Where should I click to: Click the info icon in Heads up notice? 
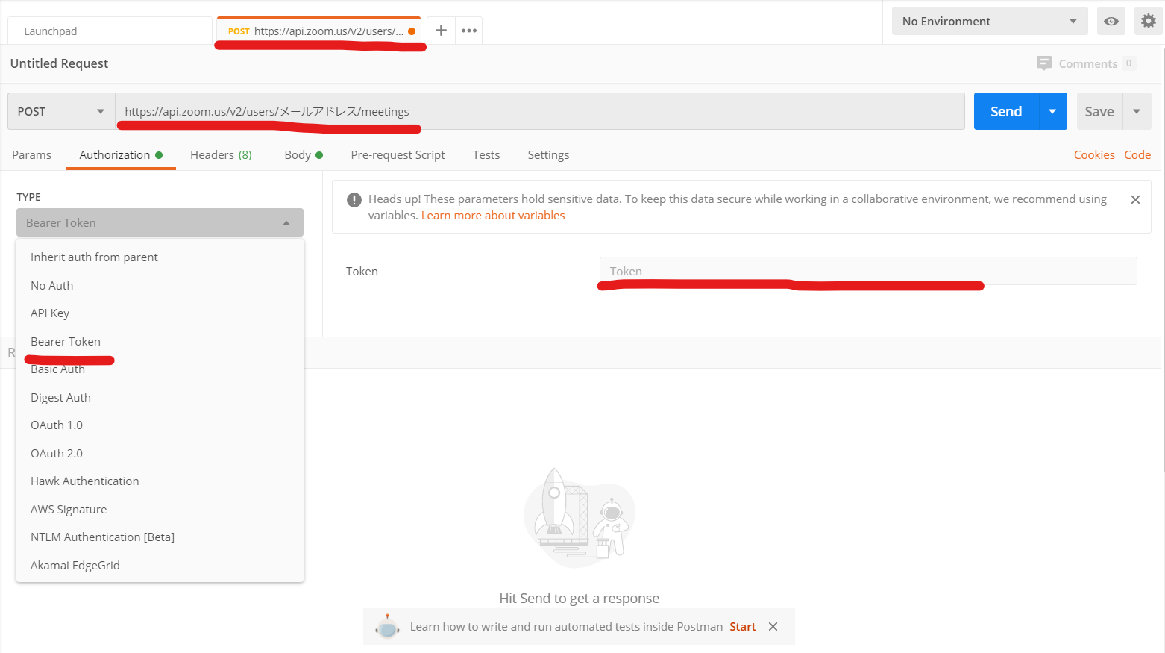[354, 199]
